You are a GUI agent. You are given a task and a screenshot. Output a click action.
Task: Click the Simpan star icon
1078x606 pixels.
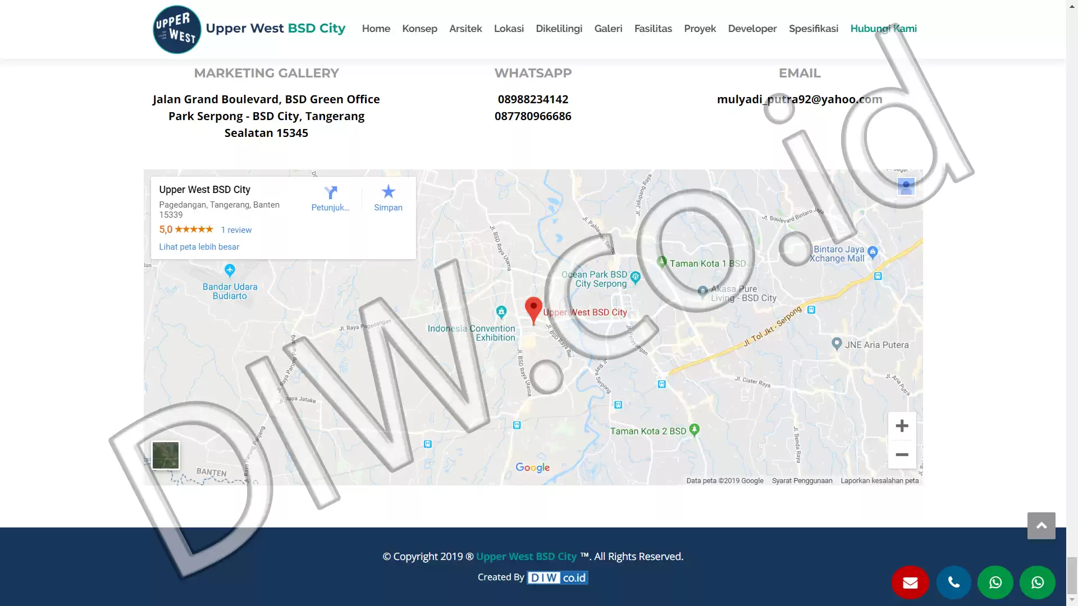coord(389,192)
